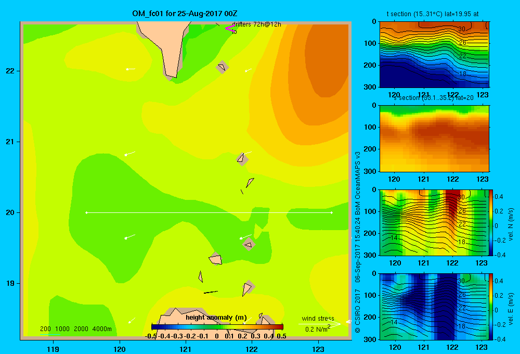The height and width of the screenshot is (354, 520).
Task: Click latitude label 20 on the main map
Action: (10, 212)
